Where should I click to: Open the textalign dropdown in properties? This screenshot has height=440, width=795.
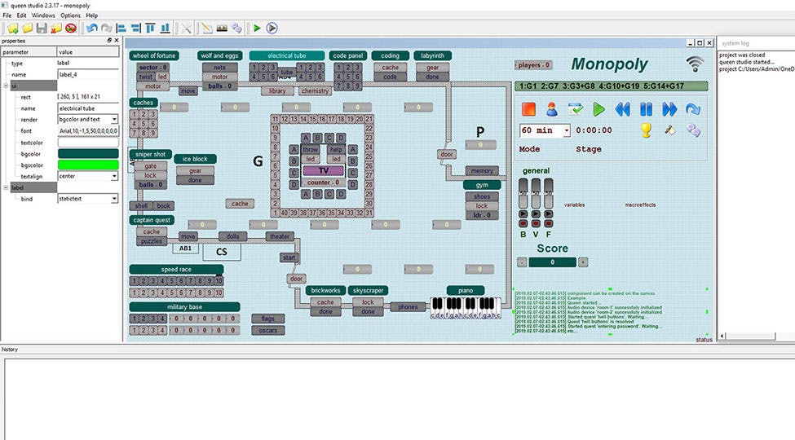114,176
